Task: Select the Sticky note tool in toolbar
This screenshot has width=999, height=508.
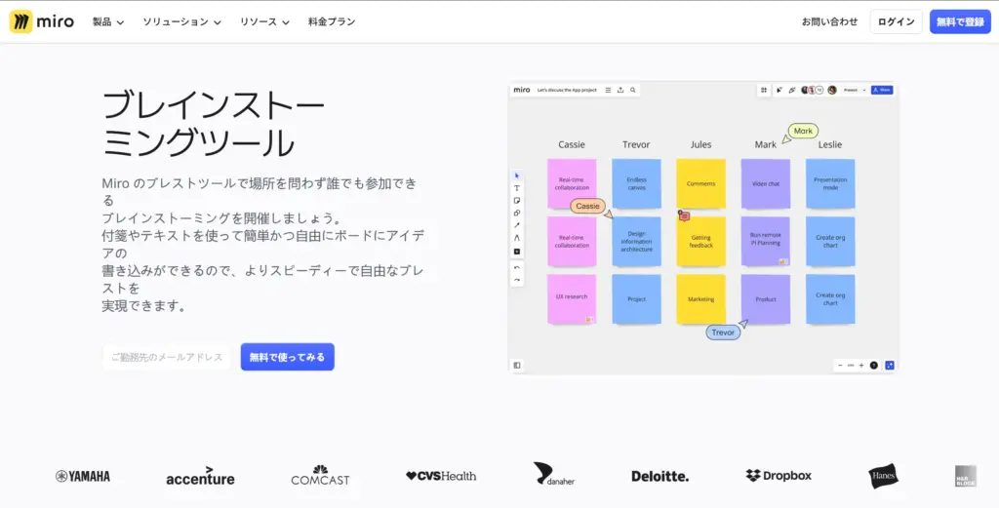Action: point(517,201)
